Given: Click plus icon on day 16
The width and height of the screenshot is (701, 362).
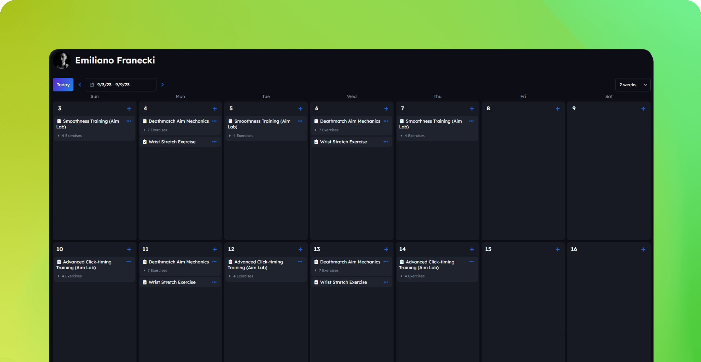Looking at the screenshot, I should (643, 249).
